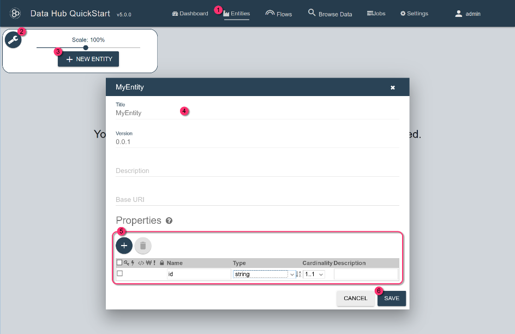Add a new property with plus button
This screenshot has height=334, width=515.
pyautogui.click(x=124, y=246)
